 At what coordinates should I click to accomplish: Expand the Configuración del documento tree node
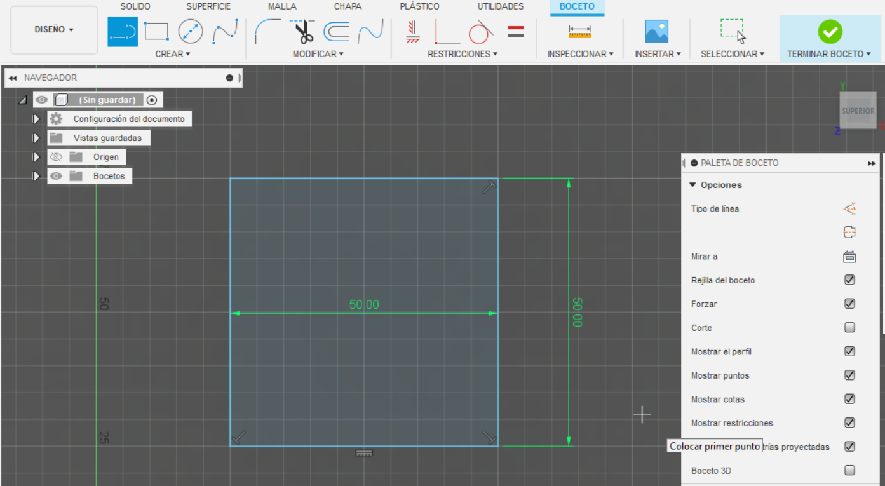[x=36, y=119]
